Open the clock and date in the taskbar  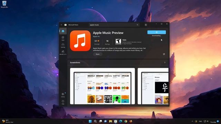point(213,122)
